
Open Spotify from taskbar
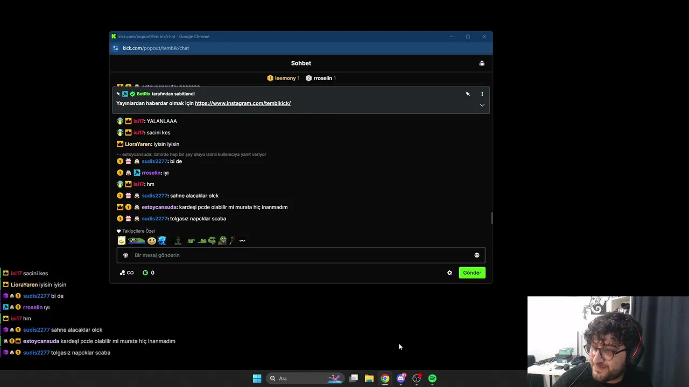coord(432,378)
